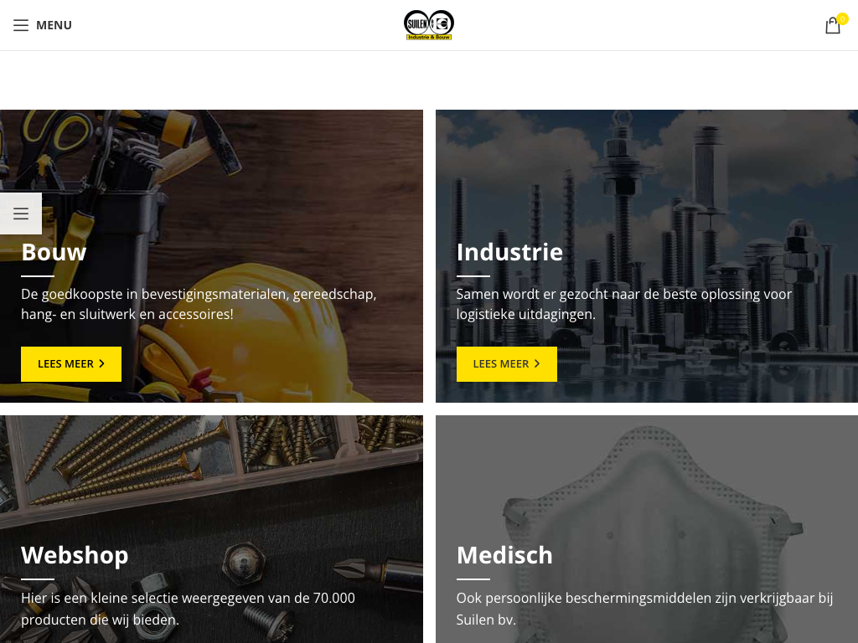Click the MENU label in the header
The width and height of the screenshot is (858, 643).
54,25
